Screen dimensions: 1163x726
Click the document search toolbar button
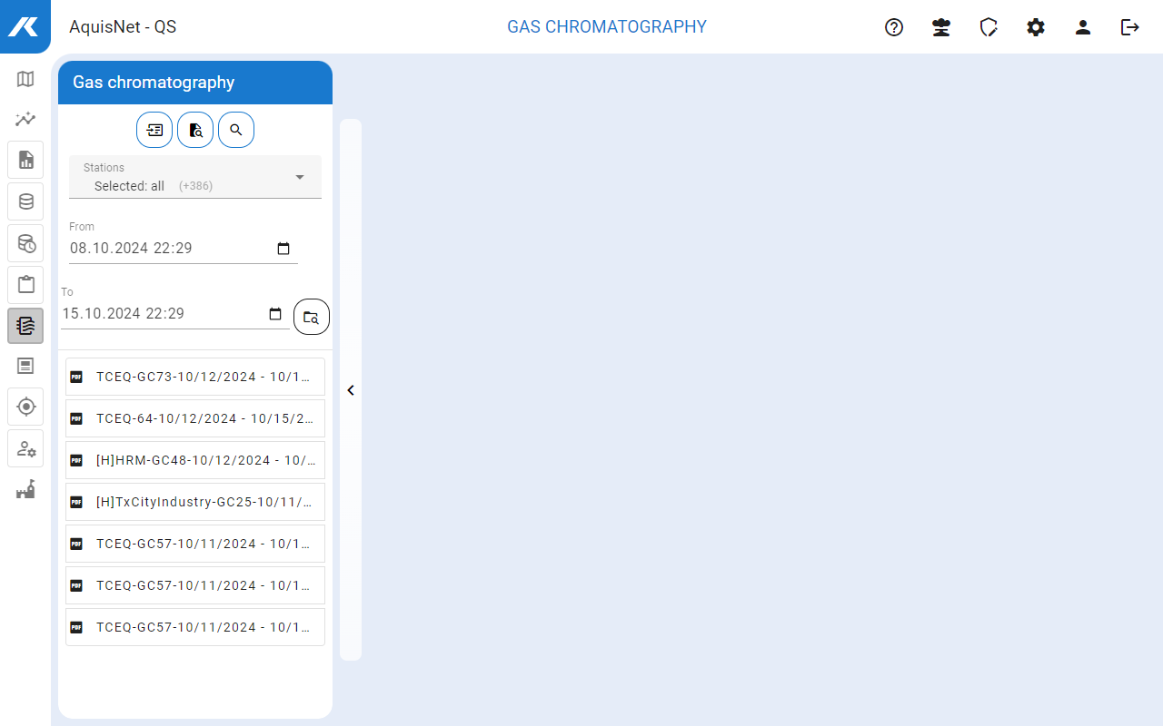pyautogui.click(x=195, y=130)
